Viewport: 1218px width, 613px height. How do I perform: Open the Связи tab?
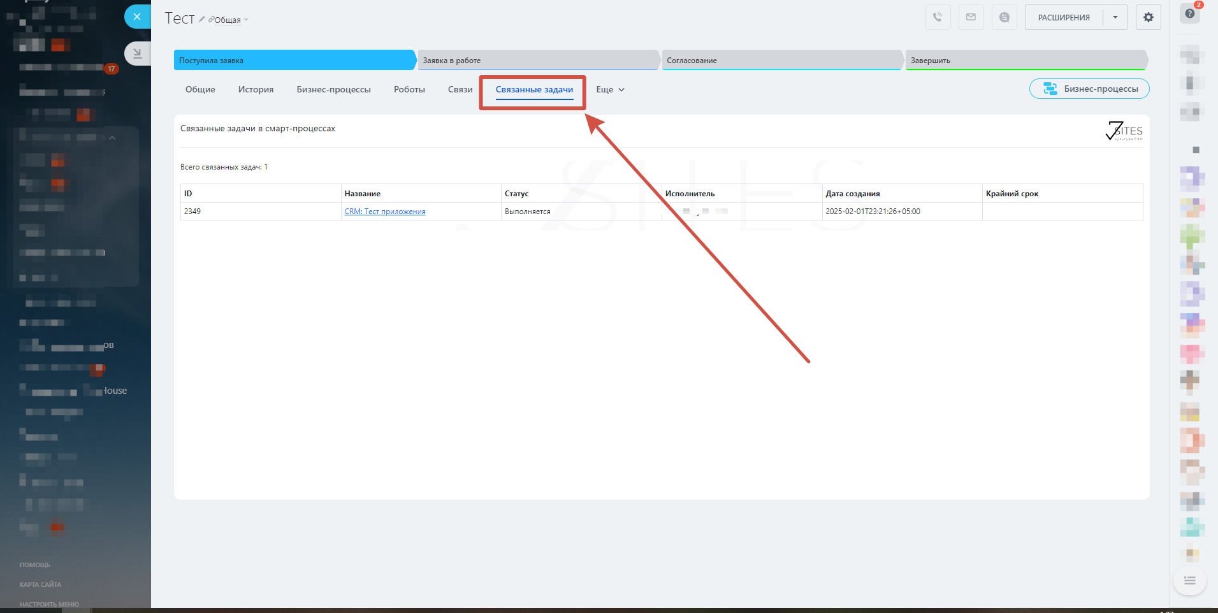click(x=460, y=90)
